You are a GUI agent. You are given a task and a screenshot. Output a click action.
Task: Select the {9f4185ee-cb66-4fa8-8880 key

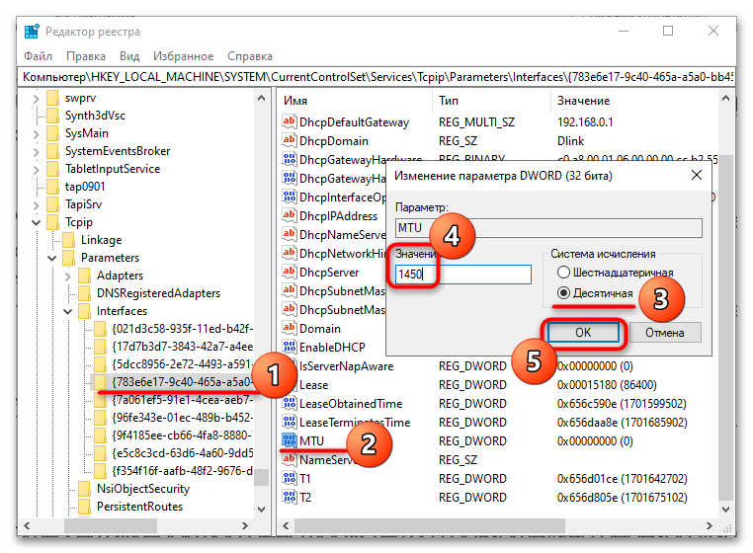click(x=182, y=435)
